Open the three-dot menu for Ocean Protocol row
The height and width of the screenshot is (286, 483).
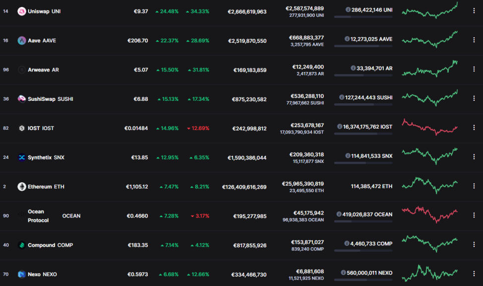point(474,215)
